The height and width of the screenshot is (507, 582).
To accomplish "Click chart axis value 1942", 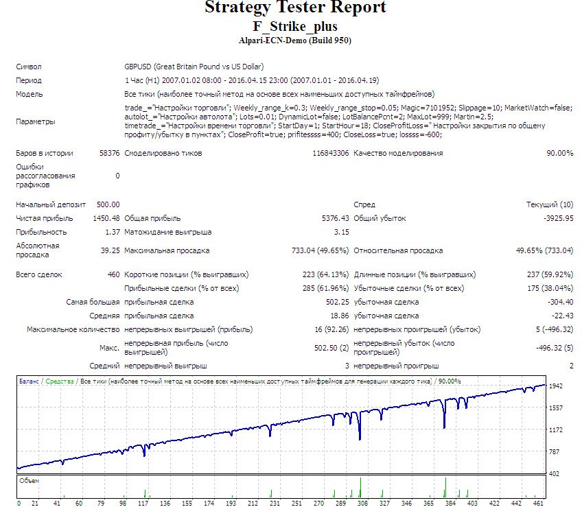I will (x=556, y=386).
